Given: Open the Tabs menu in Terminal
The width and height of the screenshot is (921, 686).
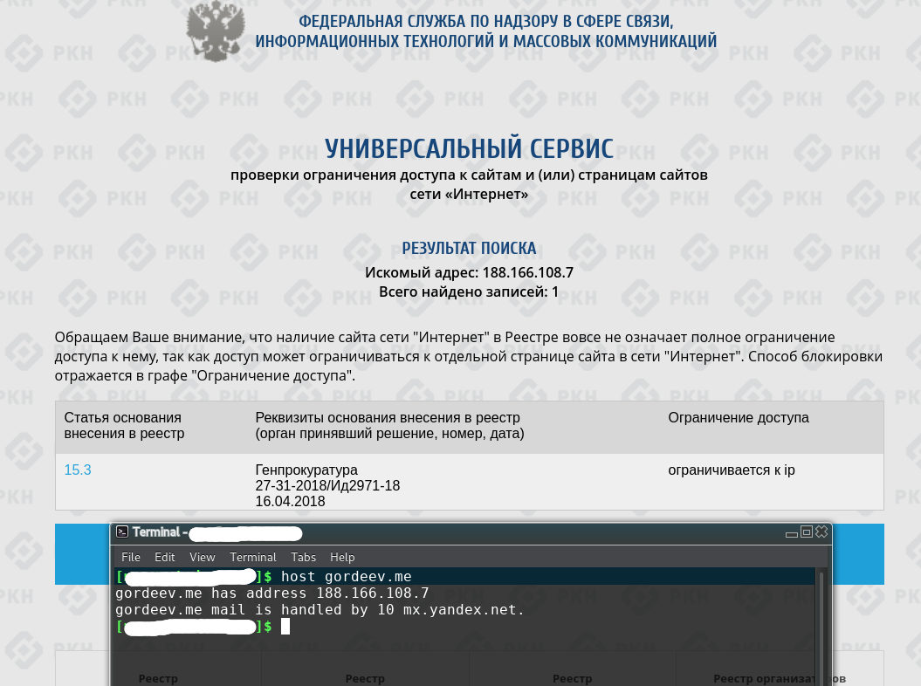Looking at the screenshot, I should [x=303, y=557].
